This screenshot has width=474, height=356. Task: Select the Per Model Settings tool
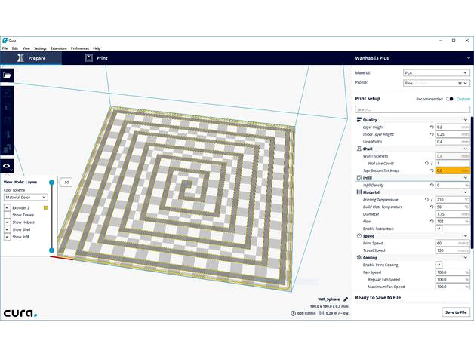click(7, 149)
